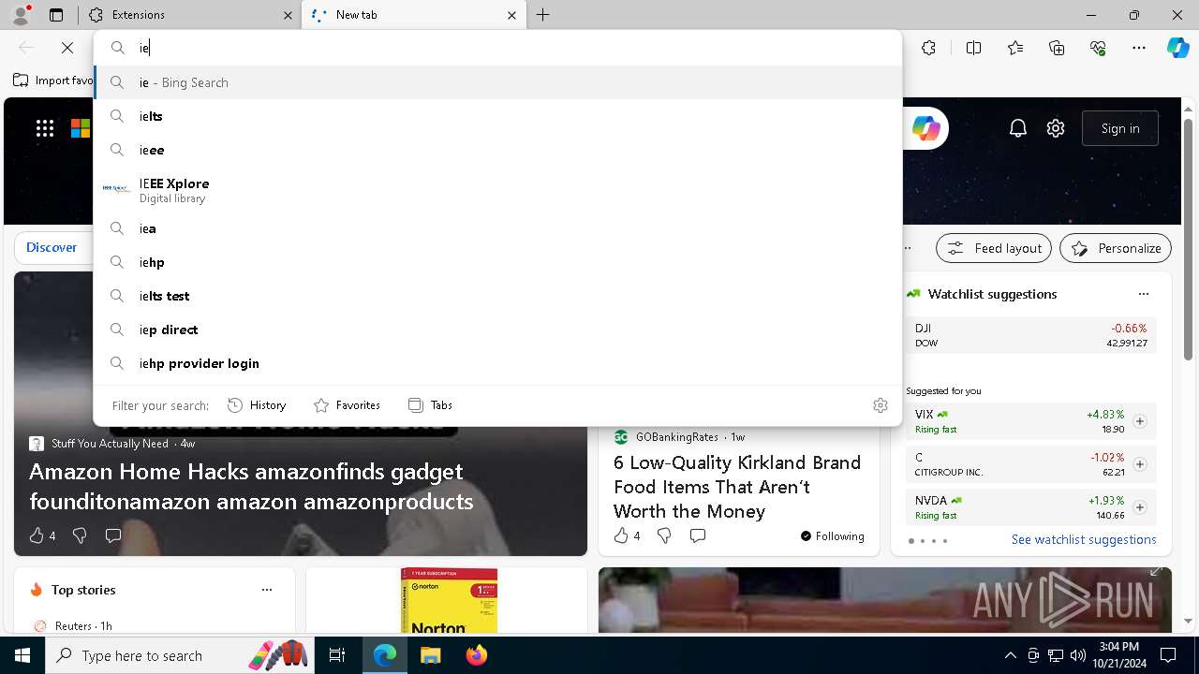This screenshot has height=674, width=1199.
Task: Stop loading the page
Action: click(67, 48)
